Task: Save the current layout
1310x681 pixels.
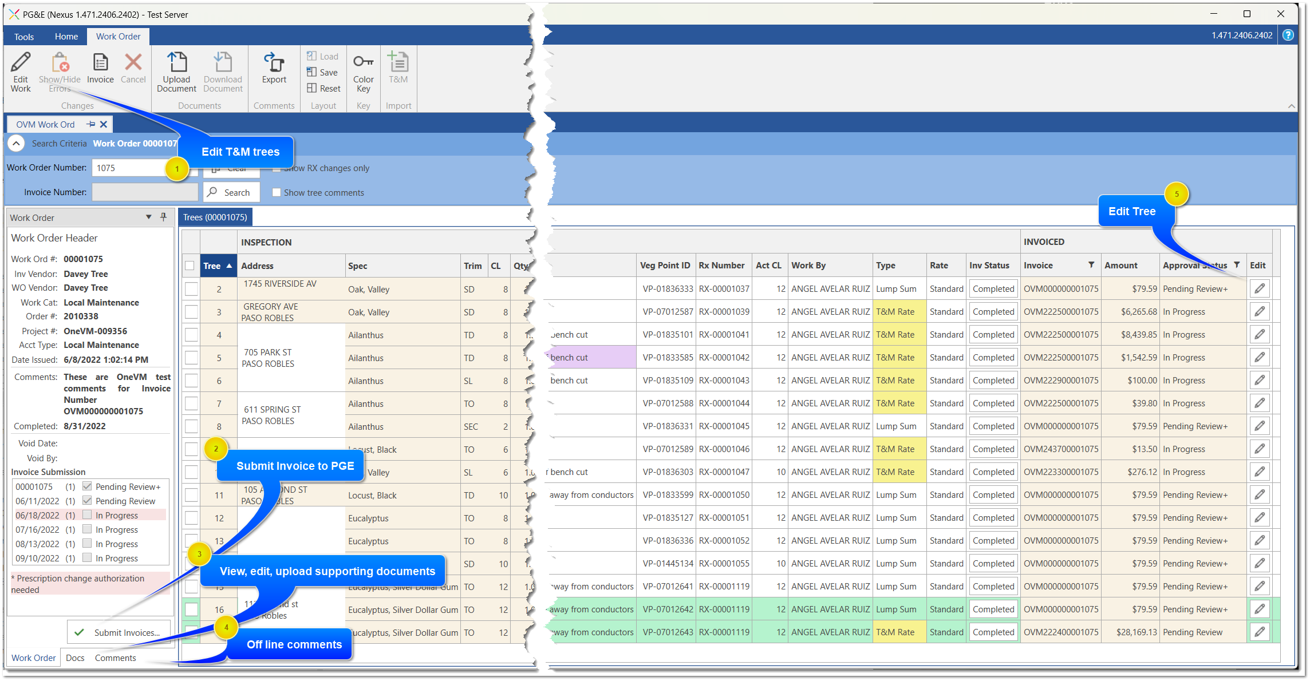Action: point(323,72)
